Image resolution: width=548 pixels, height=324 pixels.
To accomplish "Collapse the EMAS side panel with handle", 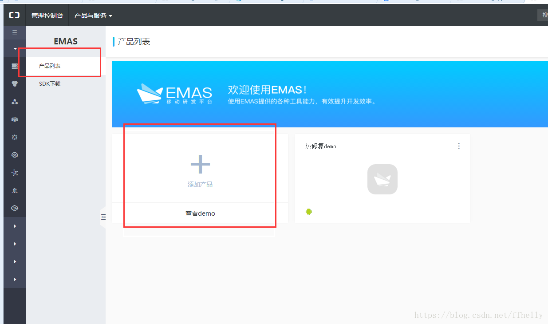I will [x=103, y=217].
